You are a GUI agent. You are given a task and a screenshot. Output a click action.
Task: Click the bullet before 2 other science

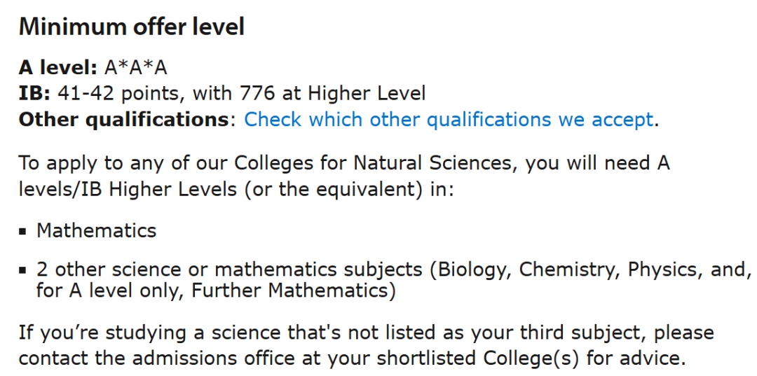pyautogui.click(x=22, y=270)
